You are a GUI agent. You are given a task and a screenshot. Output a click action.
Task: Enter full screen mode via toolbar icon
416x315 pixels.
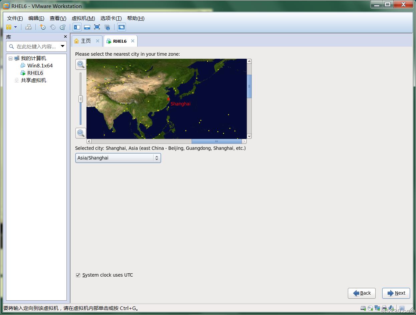(97, 27)
